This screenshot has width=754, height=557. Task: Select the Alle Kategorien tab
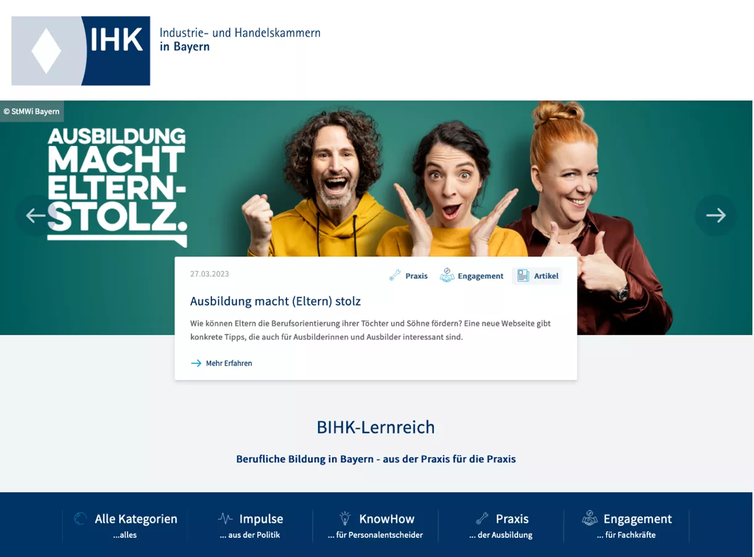point(125,526)
